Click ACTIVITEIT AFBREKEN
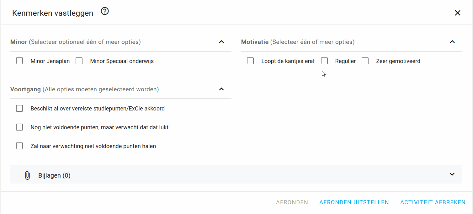Screen dimensions: 473x214 click(433, 202)
